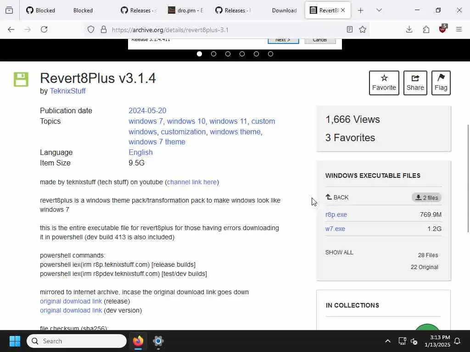The height and width of the screenshot is (352, 470).
Task: Switch to the Download tab
Action: pyautogui.click(x=284, y=10)
